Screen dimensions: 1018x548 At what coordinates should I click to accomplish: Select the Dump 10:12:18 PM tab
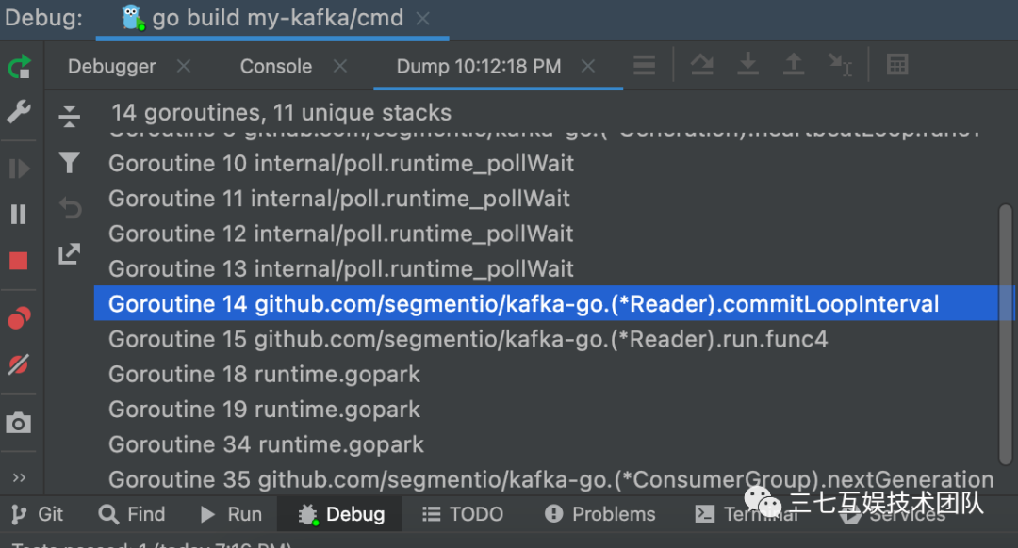[479, 66]
